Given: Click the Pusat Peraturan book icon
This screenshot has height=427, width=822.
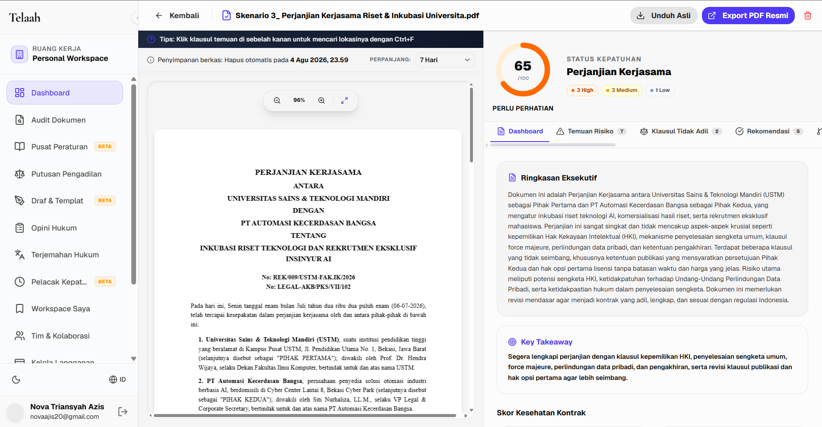Looking at the screenshot, I should [19, 147].
